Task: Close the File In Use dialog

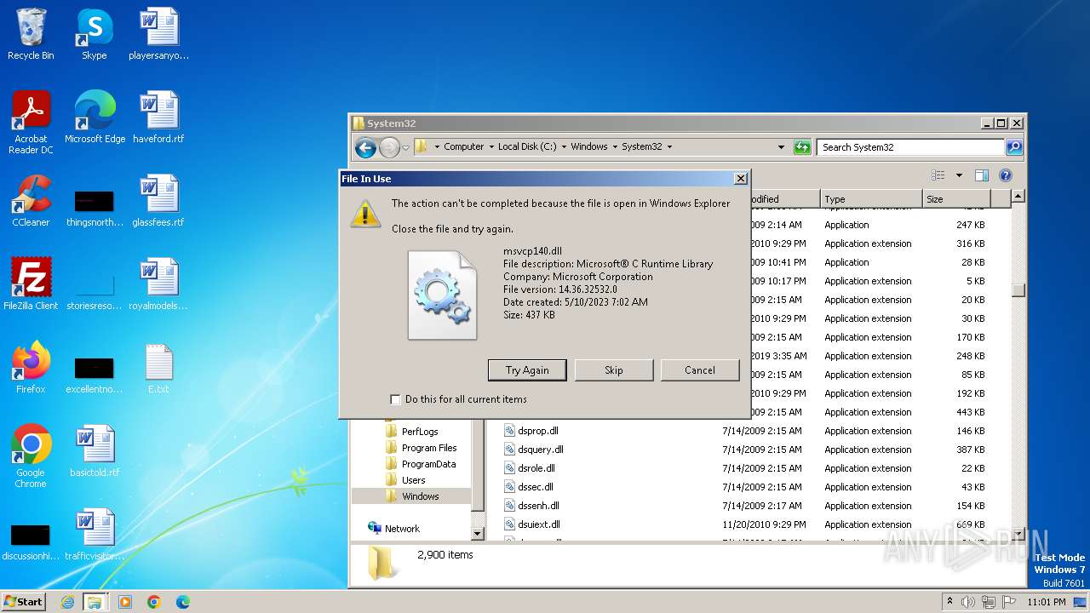Action: (741, 179)
